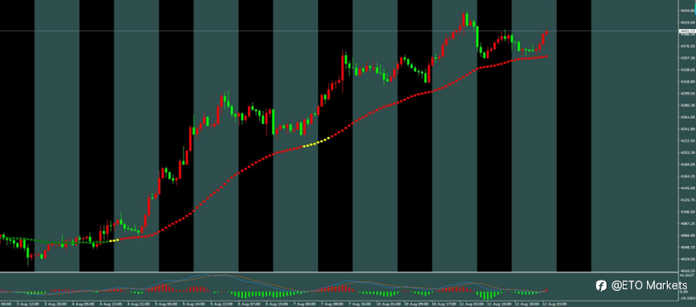Click the 4299.55 price axis label
This screenshot has height=307, width=696.
click(x=688, y=93)
